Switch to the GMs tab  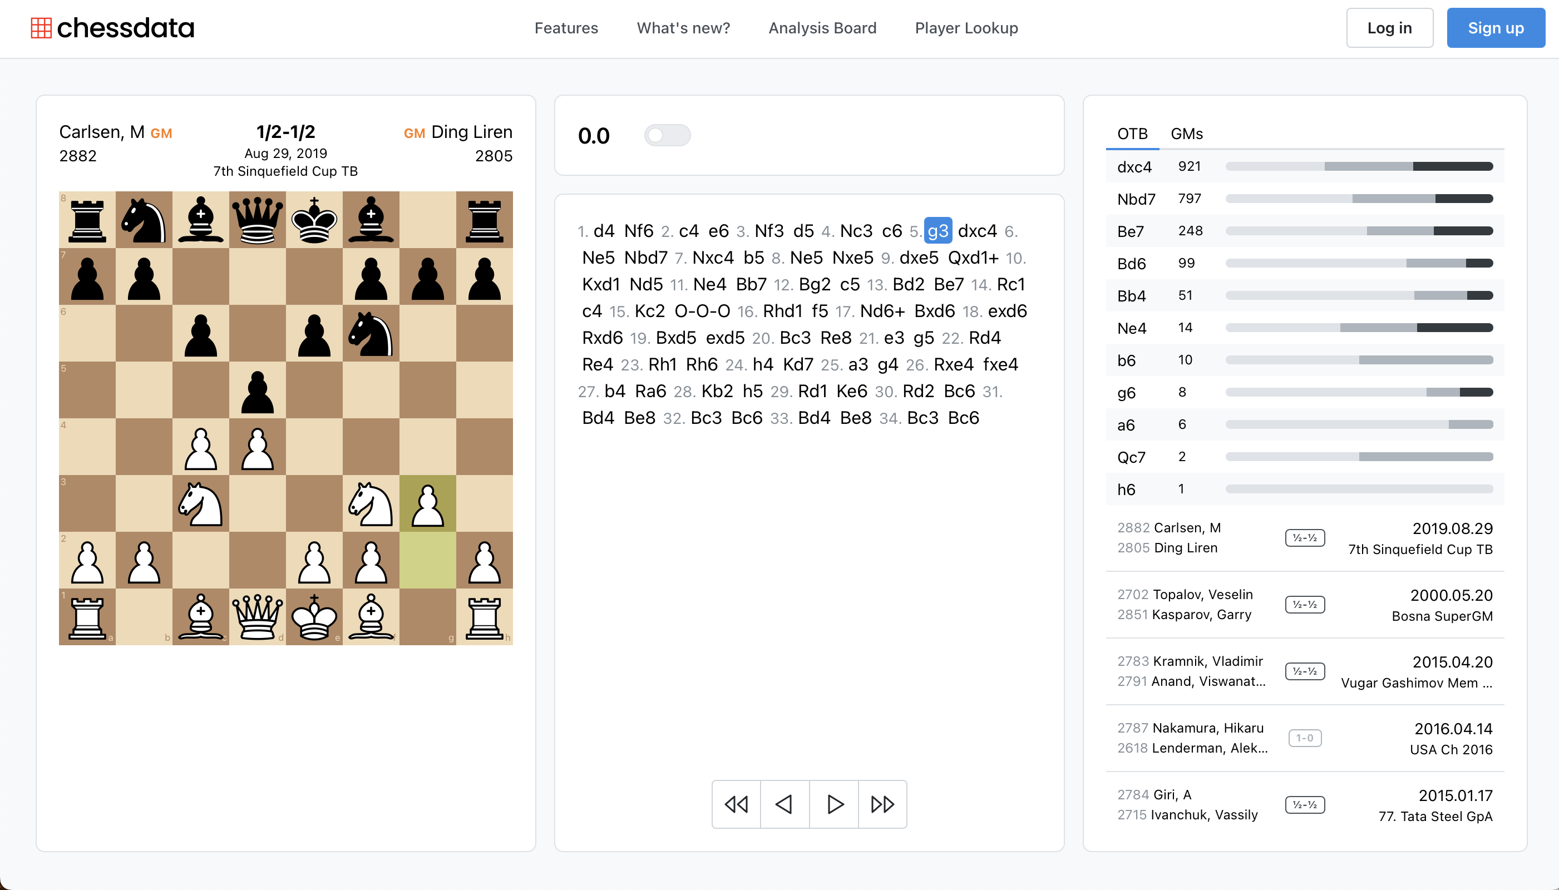click(1186, 134)
